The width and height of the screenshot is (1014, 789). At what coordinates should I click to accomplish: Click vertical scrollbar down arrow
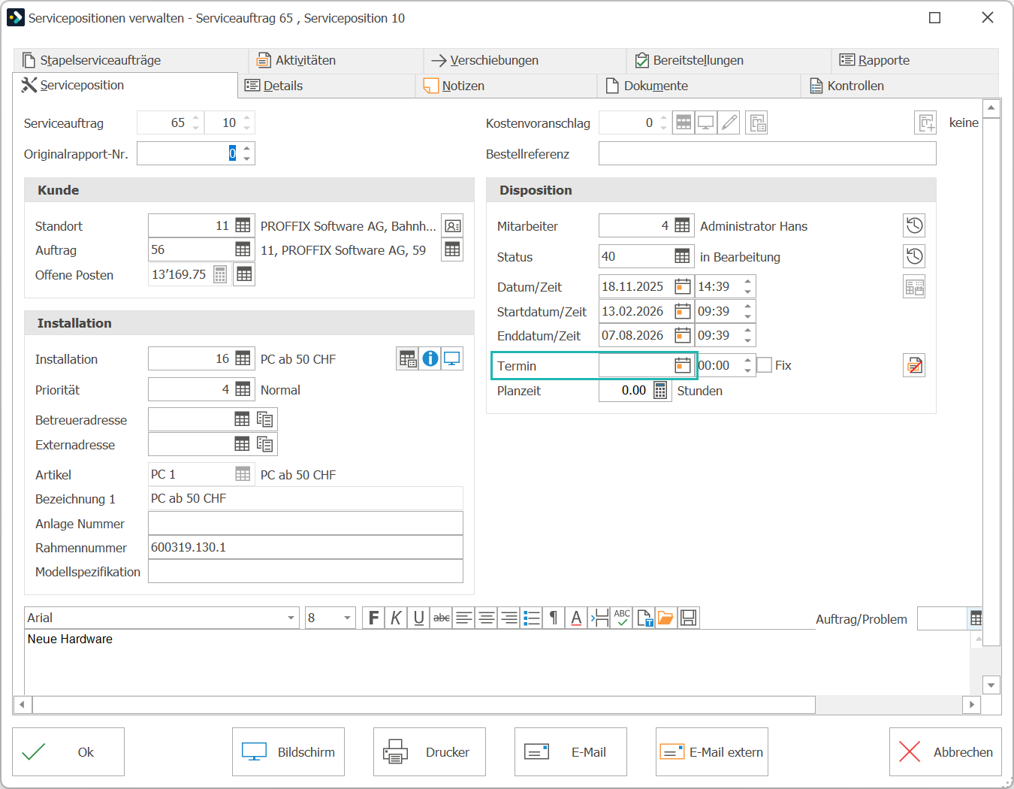click(x=991, y=685)
